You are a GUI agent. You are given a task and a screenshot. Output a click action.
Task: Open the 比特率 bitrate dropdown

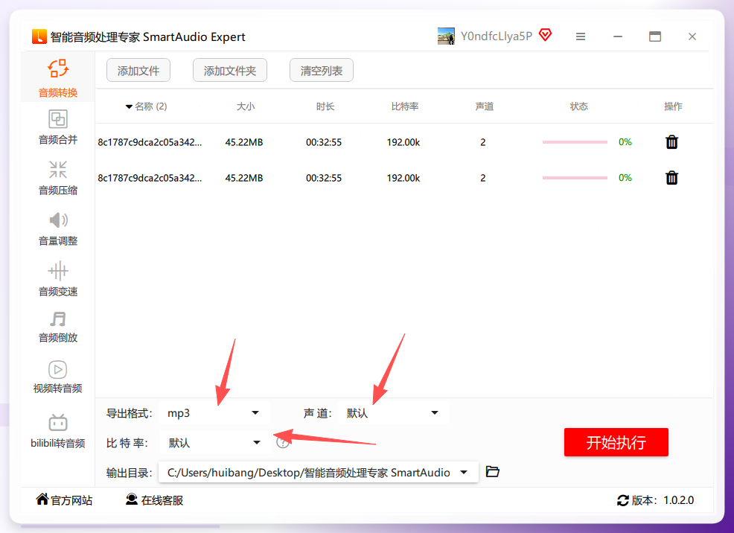point(215,443)
